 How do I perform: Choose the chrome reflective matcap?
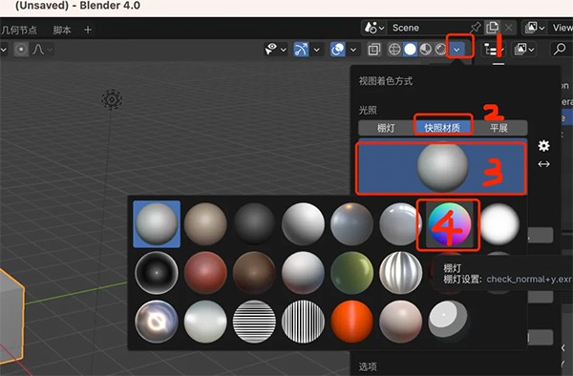(157, 322)
